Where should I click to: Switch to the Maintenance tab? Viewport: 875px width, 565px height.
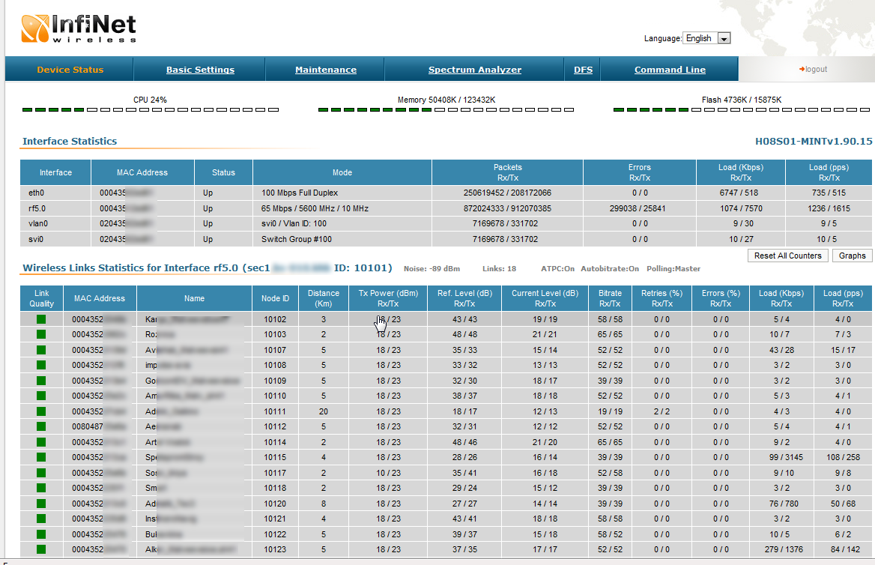pos(326,70)
